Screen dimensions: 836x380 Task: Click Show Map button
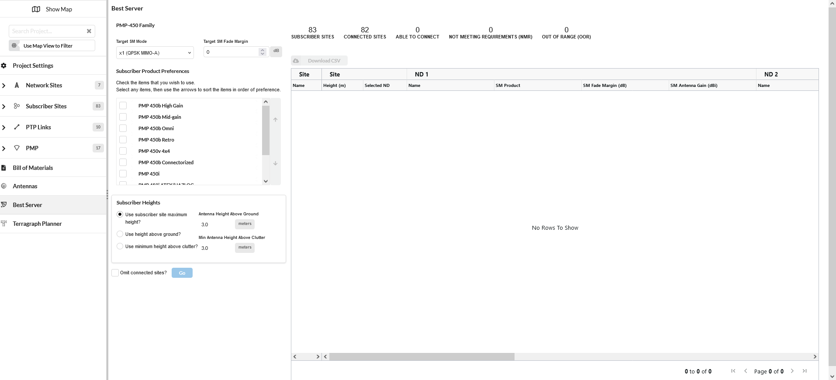click(x=52, y=9)
